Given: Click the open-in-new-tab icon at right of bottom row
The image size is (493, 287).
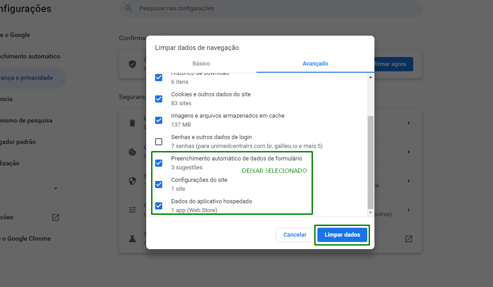Looking at the screenshot, I should (x=408, y=238).
